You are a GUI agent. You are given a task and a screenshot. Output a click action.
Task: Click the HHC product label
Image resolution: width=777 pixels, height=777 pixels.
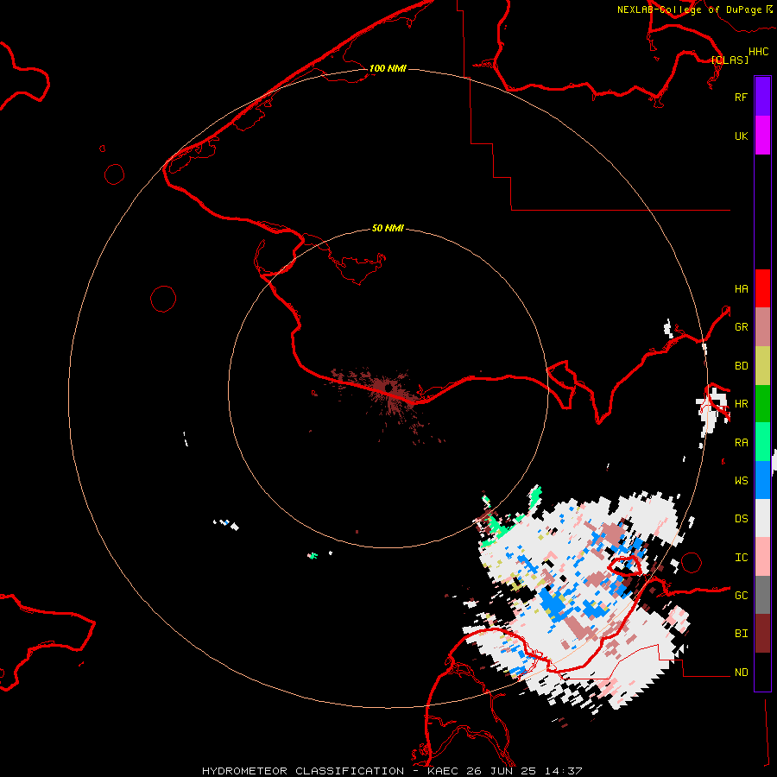758,52
